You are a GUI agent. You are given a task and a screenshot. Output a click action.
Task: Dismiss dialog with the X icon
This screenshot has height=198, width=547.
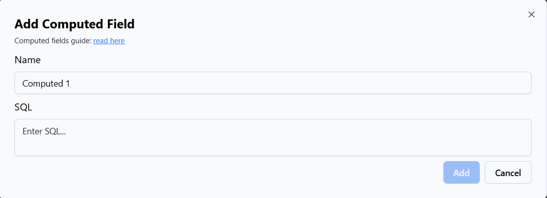pos(531,14)
